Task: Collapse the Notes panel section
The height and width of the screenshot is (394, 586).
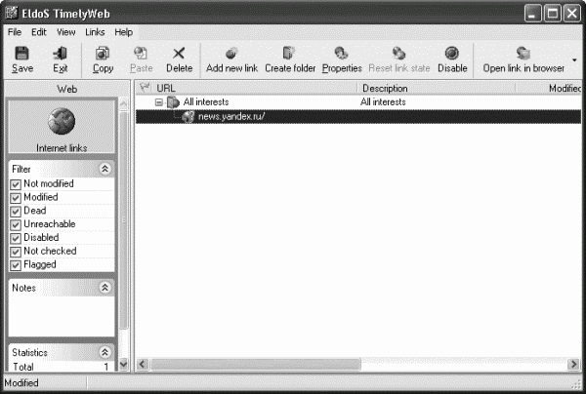Action: 105,288
